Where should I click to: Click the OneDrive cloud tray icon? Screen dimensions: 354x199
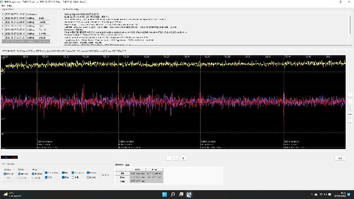tap(316, 195)
